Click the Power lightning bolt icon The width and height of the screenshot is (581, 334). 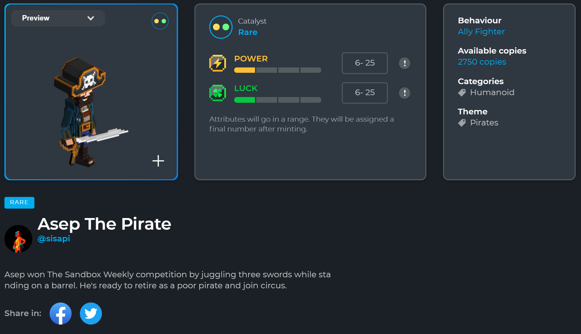pyautogui.click(x=217, y=63)
